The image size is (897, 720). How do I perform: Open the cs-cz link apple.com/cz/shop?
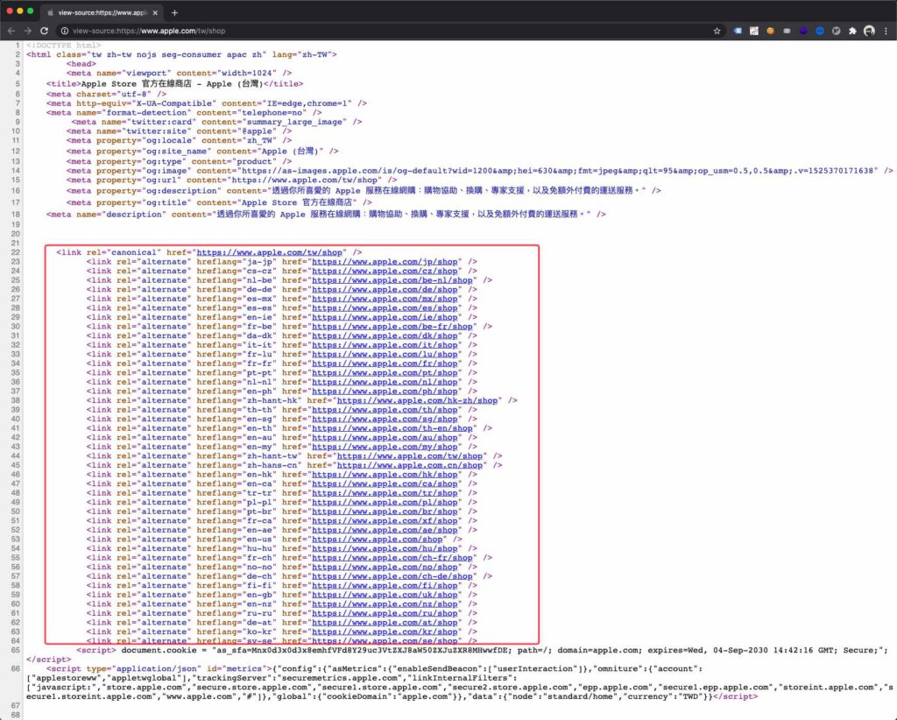[x=385, y=271]
